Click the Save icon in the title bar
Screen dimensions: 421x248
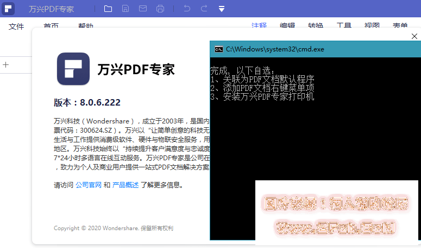point(125,9)
